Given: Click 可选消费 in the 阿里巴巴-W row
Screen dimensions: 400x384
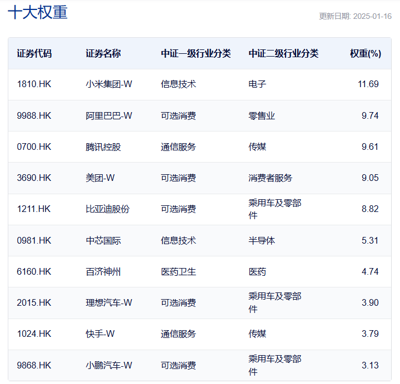Looking at the screenshot, I should click(178, 115).
